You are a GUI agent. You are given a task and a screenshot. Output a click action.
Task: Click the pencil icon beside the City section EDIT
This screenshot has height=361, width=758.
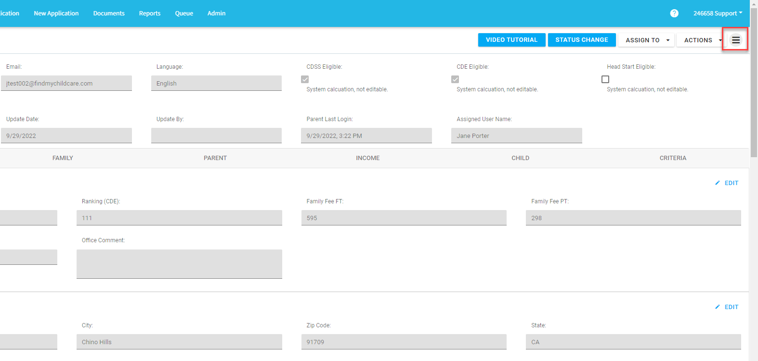pos(718,307)
